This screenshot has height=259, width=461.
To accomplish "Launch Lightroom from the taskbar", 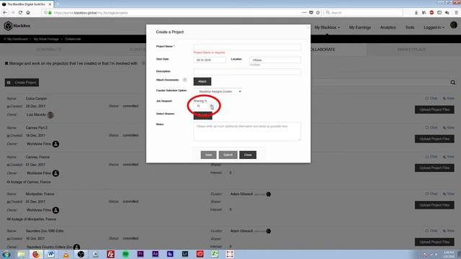I will (x=185, y=254).
